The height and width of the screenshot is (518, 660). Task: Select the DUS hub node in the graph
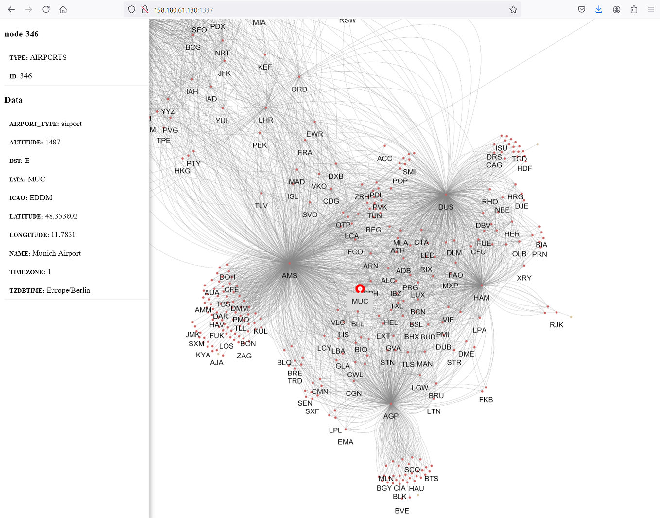click(x=445, y=195)
